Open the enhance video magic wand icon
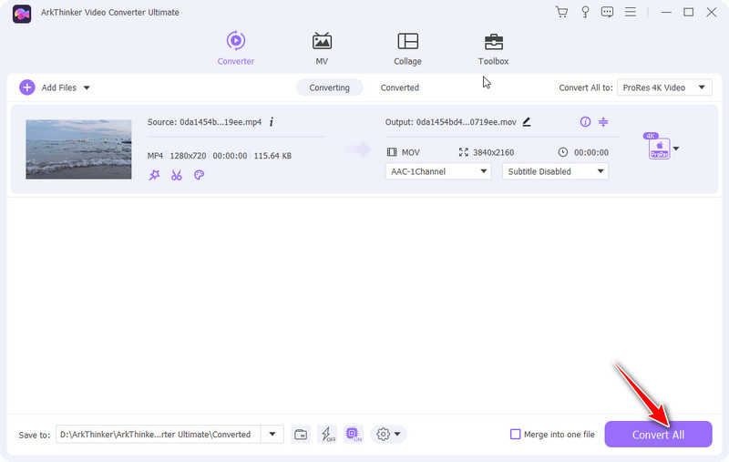Image resolution: width=729 pixels, height=462 pixels. pos(154,175)
